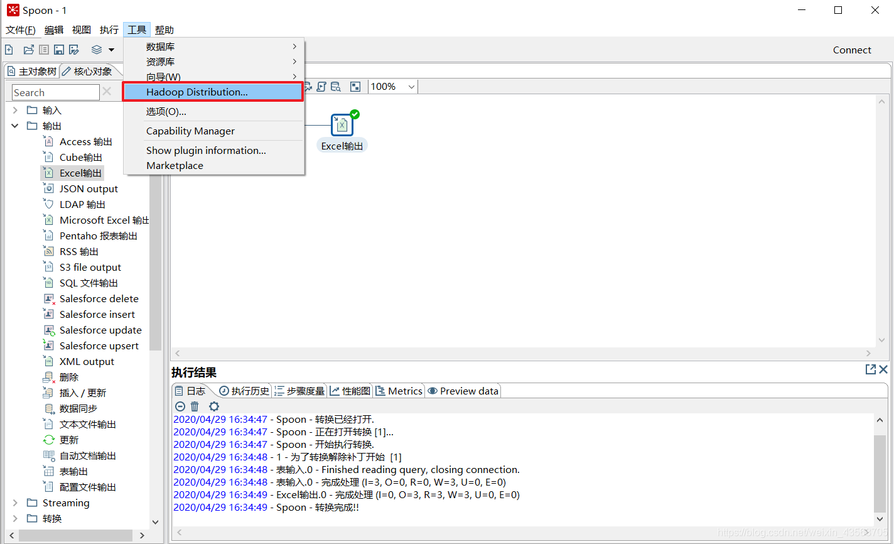Select Pentaho 报表输出 in the tree
Viewport: 894px width, 544px height.
(x=99, y=236)
